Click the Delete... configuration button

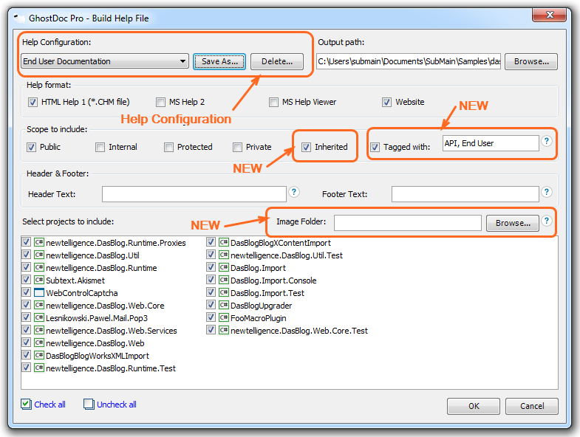click(x=276, y=61)
